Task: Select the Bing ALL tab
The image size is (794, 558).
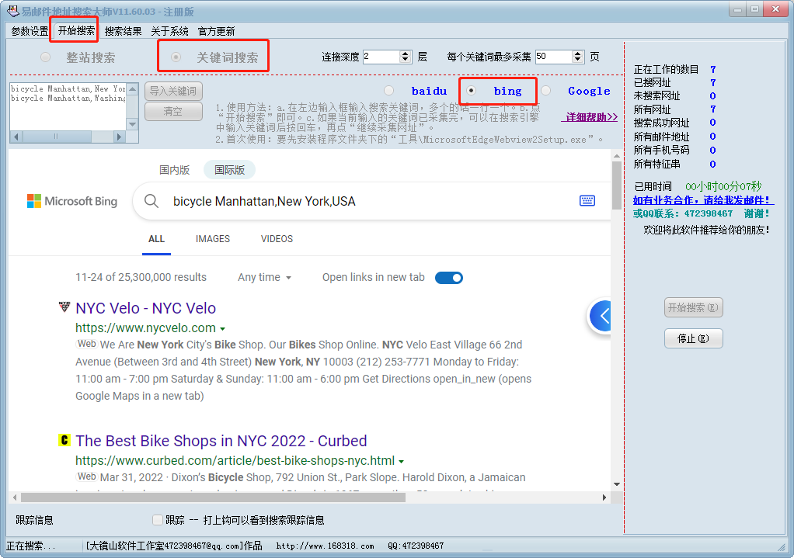Action: tap(156, 239)
